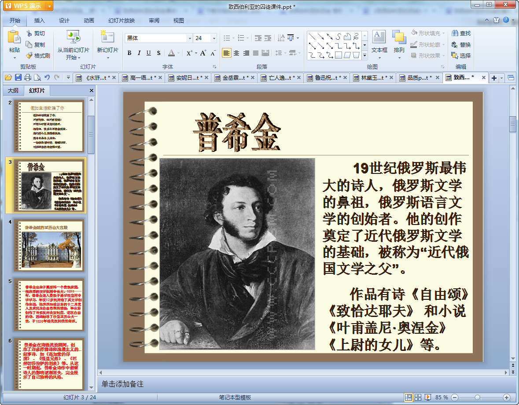Click the Replace (替换) icon
The height and width of the screenshot is (405, 519).
pyautogui.click(x=455, y=44)
